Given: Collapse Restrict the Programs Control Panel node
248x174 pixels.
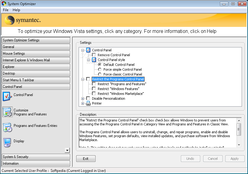Looking at the screenshot, I should coord(83,79).
